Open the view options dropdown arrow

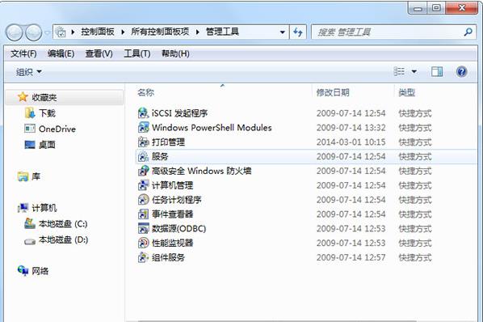click(x=414, y=72)
